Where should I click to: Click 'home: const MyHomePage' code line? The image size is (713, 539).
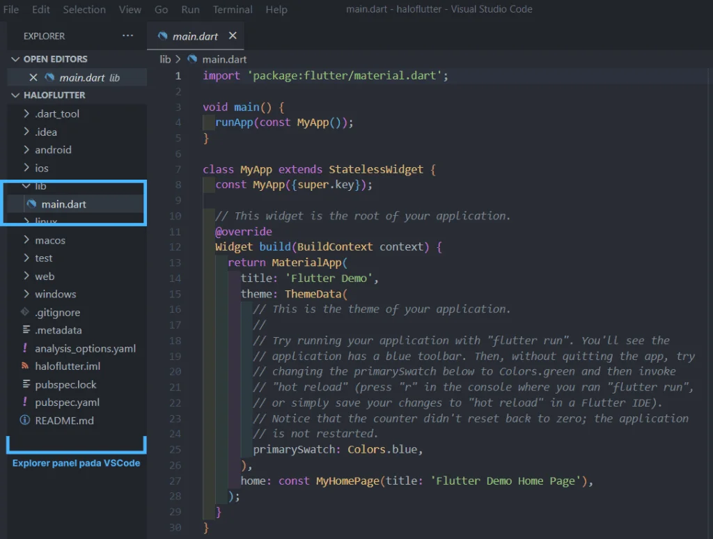coord(417,481)
